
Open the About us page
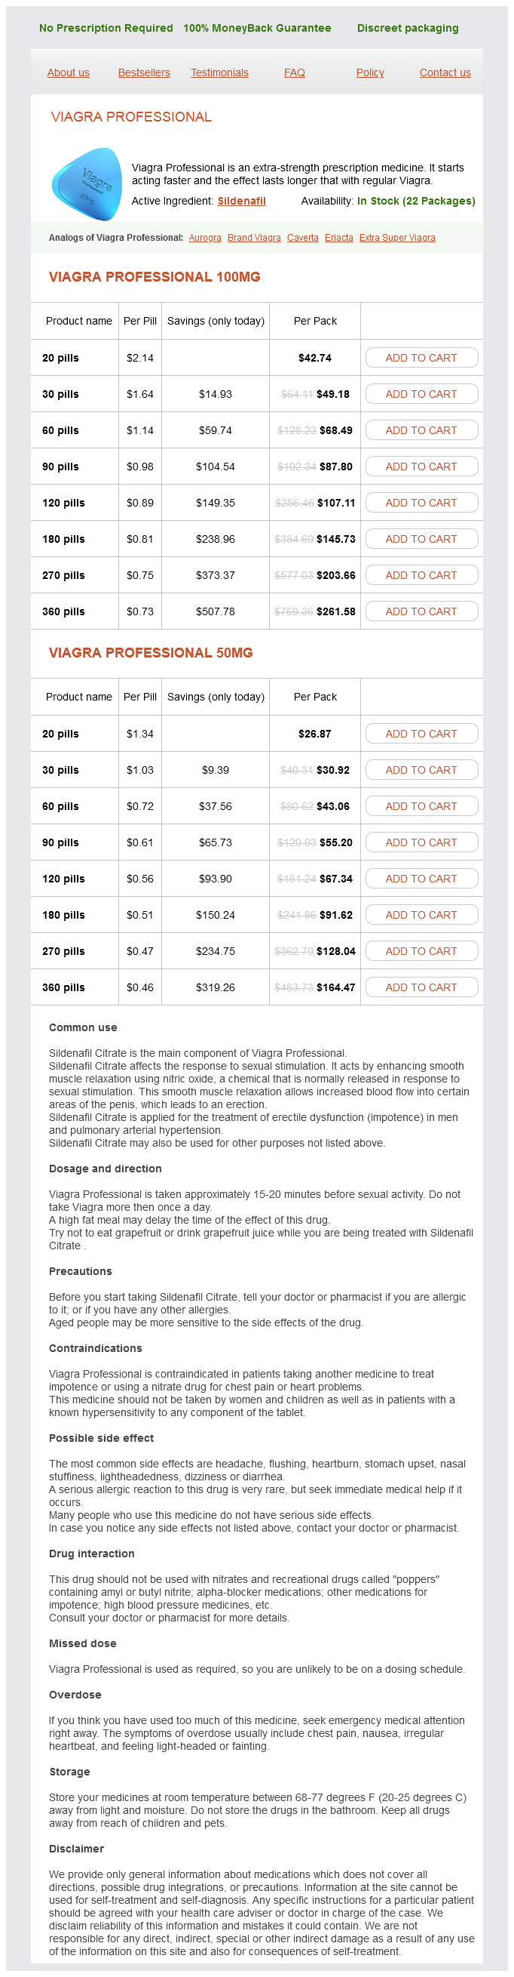point(68,73)
